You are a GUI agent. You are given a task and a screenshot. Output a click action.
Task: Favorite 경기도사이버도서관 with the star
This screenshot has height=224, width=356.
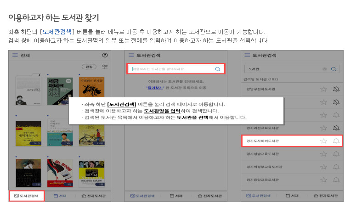(x=323, y=141)
